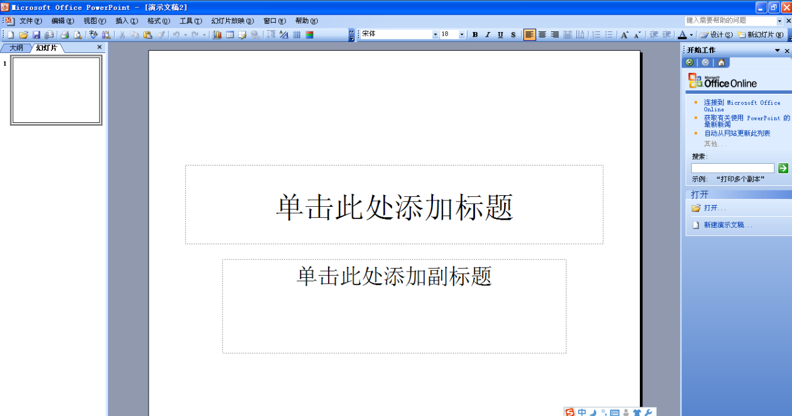Click the green search Go arrow button
The width and height of the screenshot is (792, 416).
783,168
